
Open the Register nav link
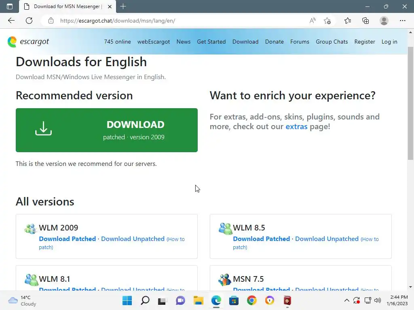[365, 42]
